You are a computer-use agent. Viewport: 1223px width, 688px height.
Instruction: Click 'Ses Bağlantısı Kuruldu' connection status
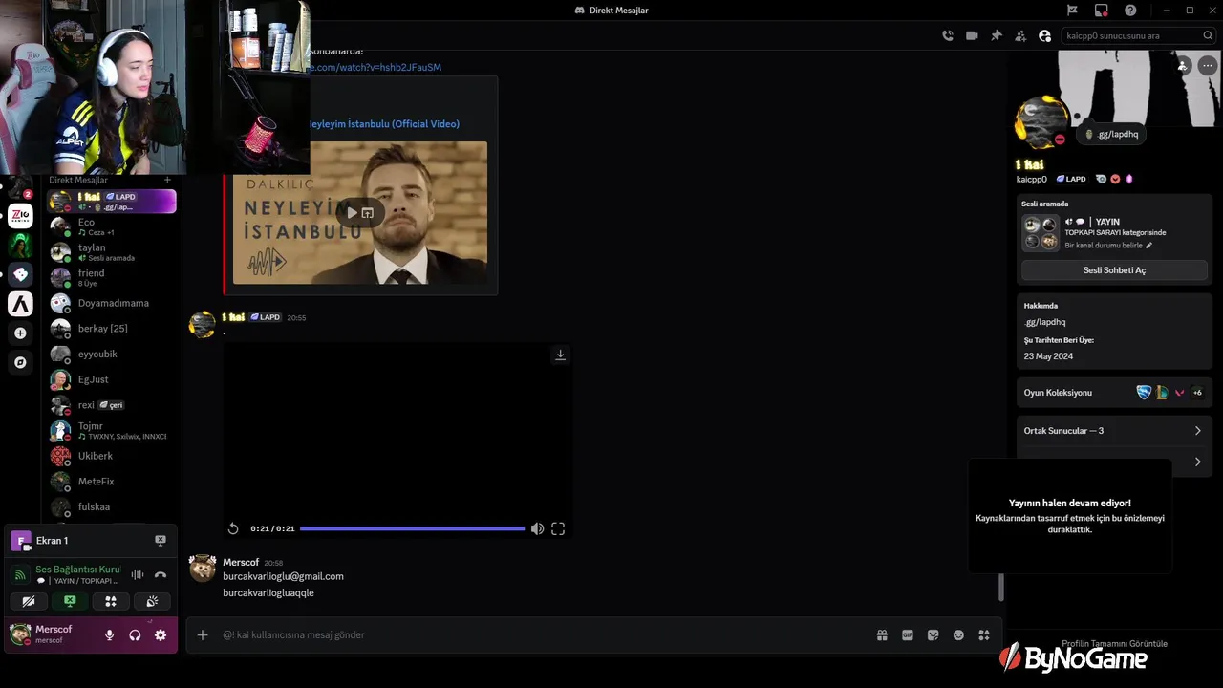[78, 570]
